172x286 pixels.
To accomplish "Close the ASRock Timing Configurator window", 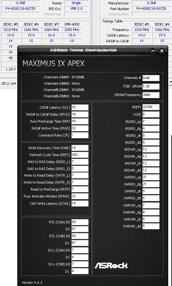I will point(162,51).
